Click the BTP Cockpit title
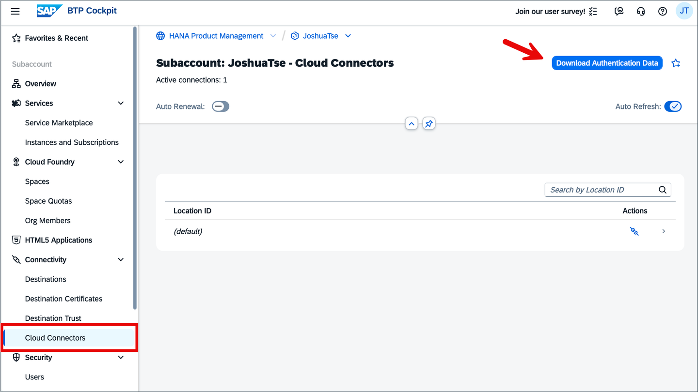Viewport: 698px width, 392px height. click(x=92, y=11)
